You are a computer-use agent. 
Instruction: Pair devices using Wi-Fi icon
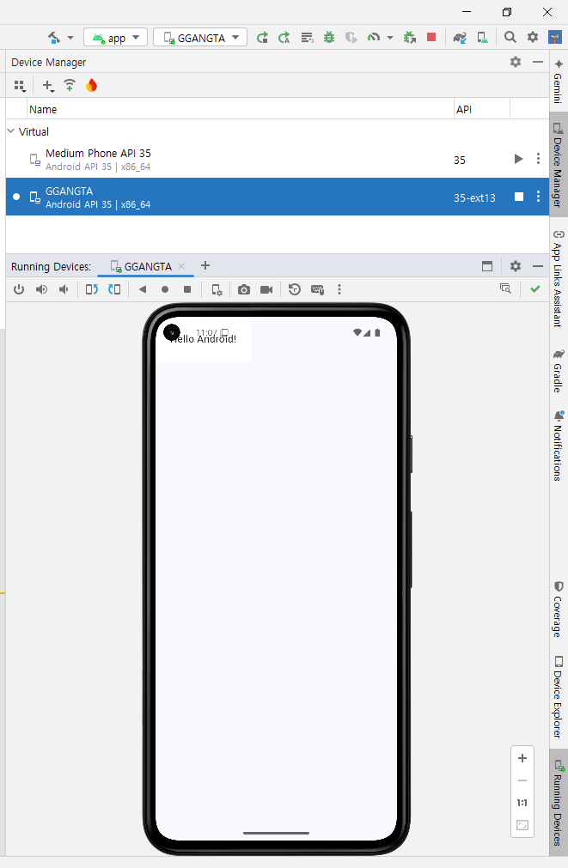[x=70, y=85]
